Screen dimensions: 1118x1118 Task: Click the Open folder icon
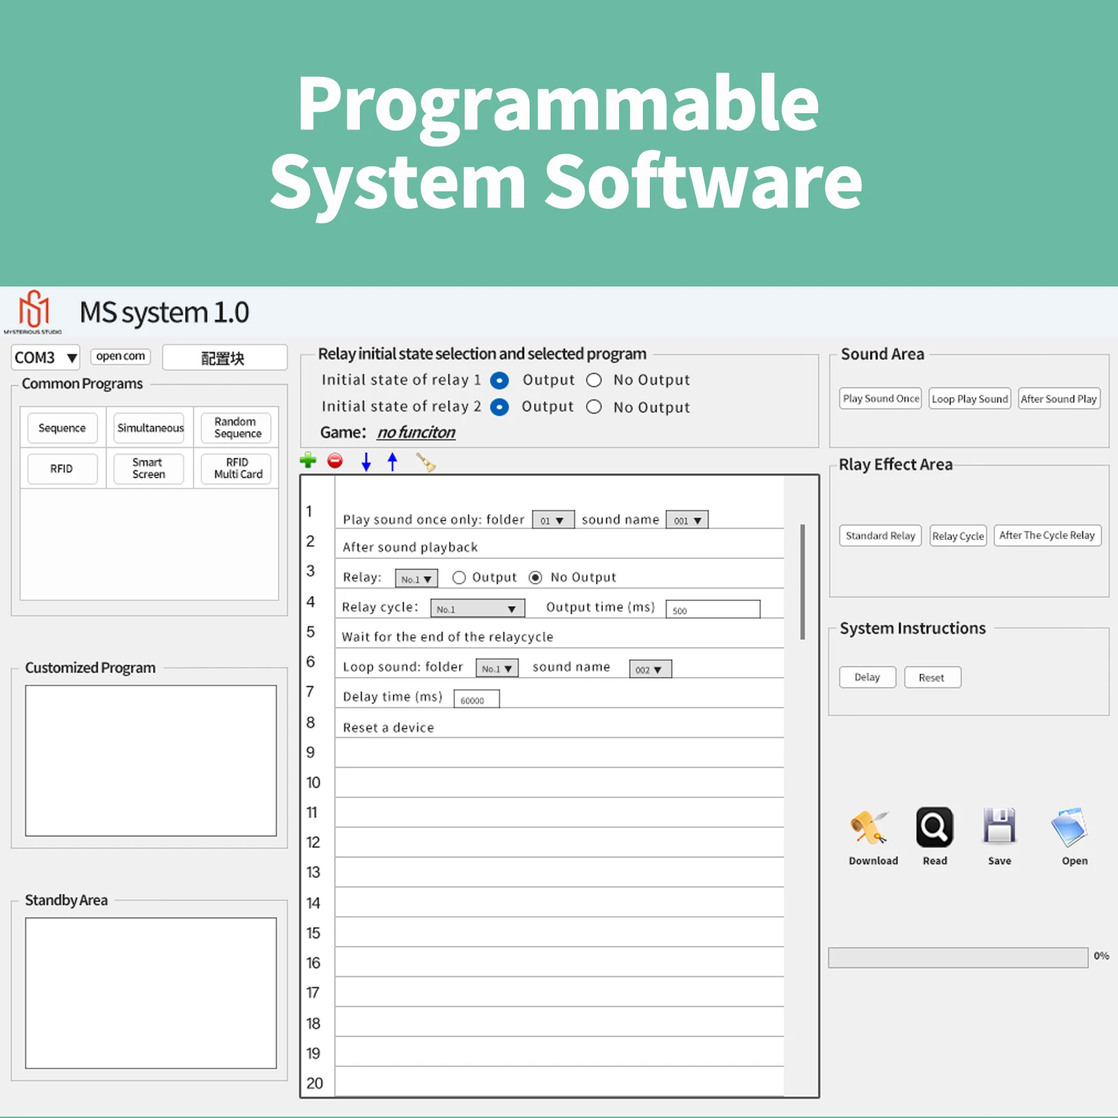[1070, 827]
